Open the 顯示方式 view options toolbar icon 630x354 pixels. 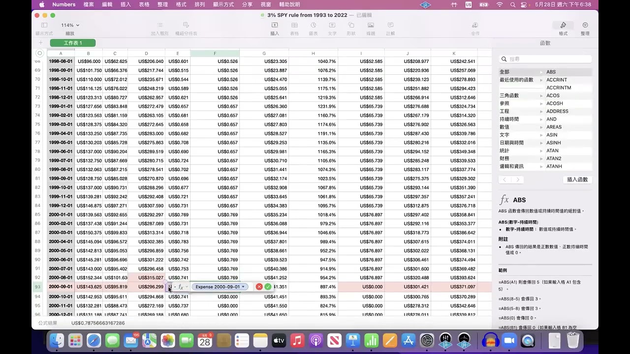click(x=44, y=25)
